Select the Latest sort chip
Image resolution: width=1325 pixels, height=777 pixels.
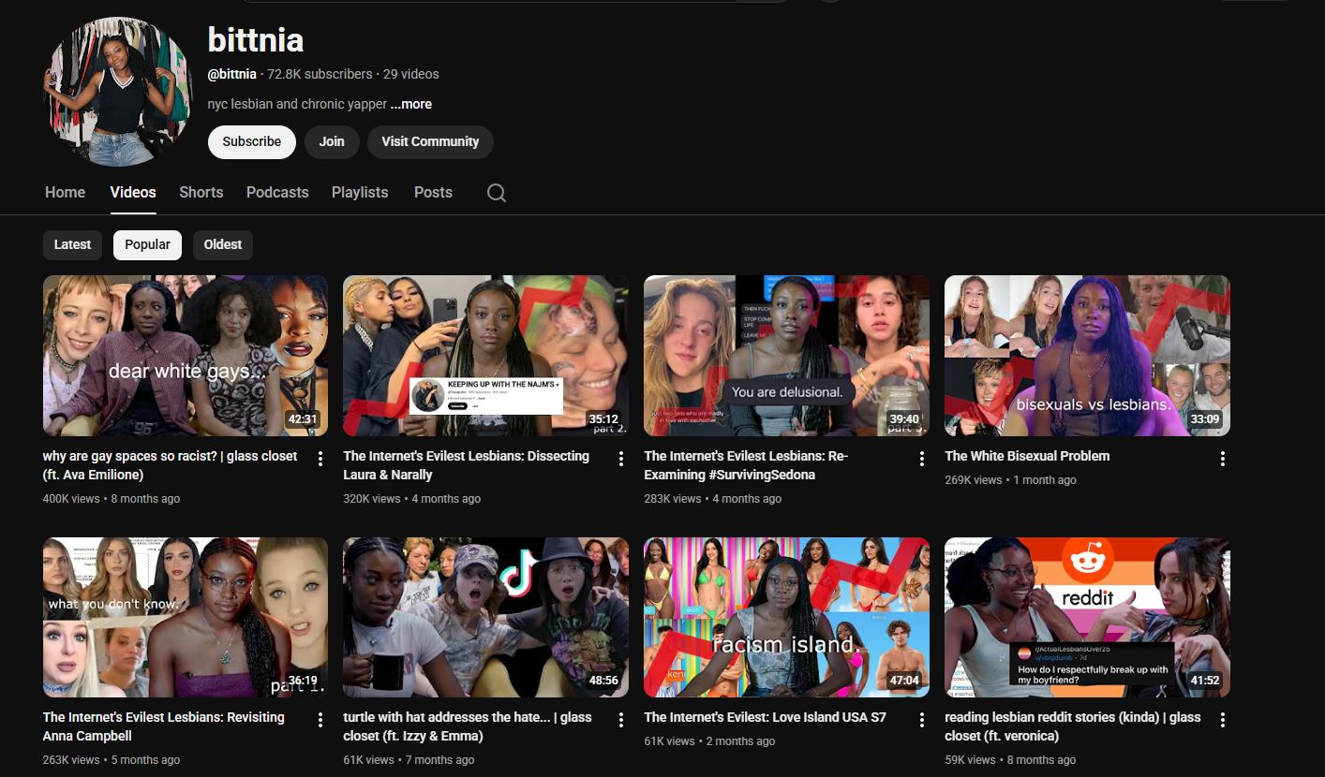point(72,244)
